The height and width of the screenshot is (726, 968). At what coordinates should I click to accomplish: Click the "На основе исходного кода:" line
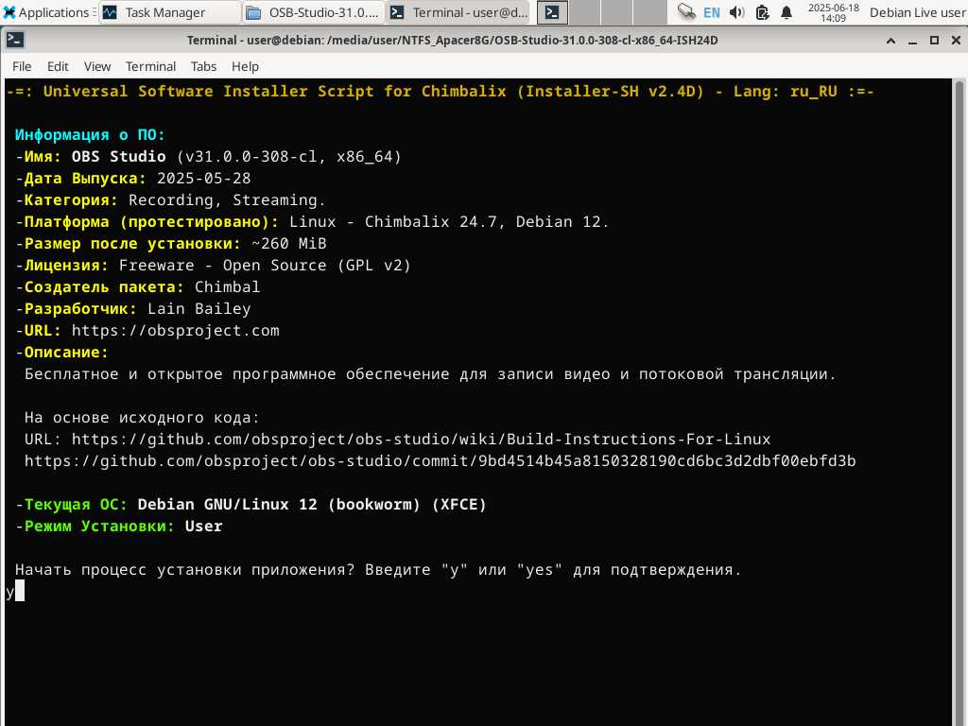coord(142,417)
